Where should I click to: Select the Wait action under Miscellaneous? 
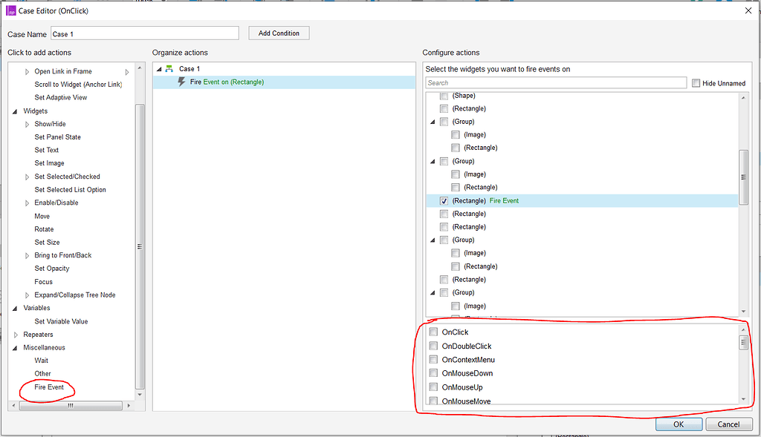[x=42, y=360]
